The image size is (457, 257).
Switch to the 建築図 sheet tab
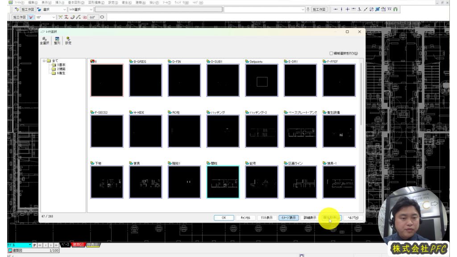pyautogui.click(x=78, y=245)
